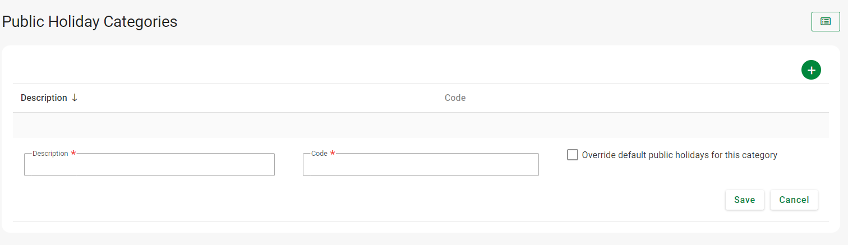Focus the Code text input field
This screenshot has width=848, height=245.
[421, 165]
